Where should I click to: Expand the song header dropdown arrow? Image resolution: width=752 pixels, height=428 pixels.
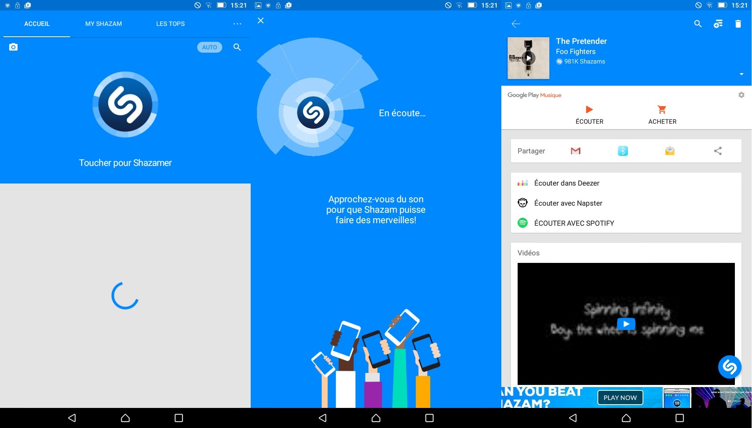click(x=742, y=74)
